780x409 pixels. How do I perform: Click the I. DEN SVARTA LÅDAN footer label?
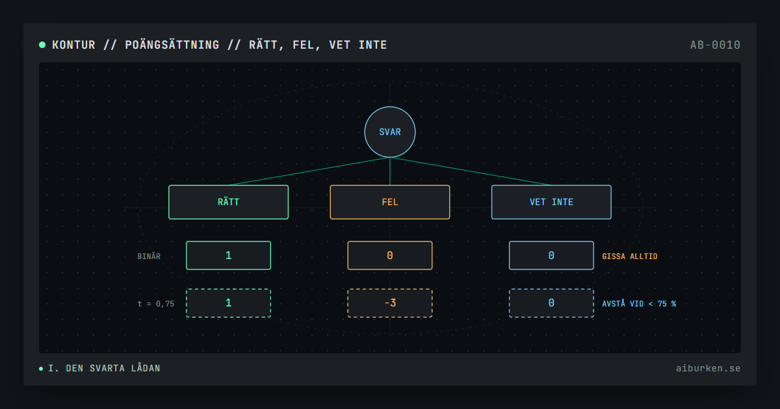pyautogui.click(x=104, y=369)
